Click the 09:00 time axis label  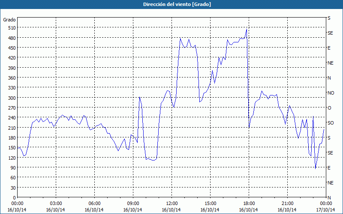pos(133,204)
